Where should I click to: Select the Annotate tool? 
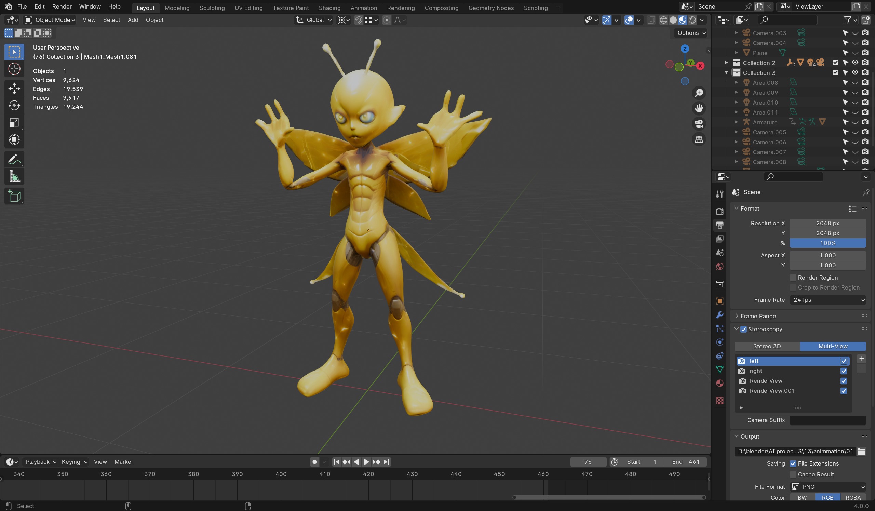pos(14,160)
